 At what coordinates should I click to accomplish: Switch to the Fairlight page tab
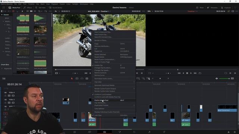[149, 132]
